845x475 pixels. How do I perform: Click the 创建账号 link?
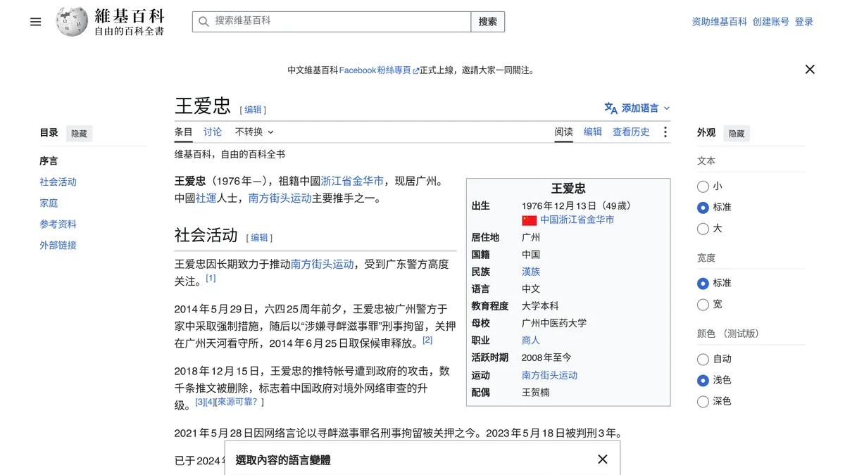coord(771,22)
